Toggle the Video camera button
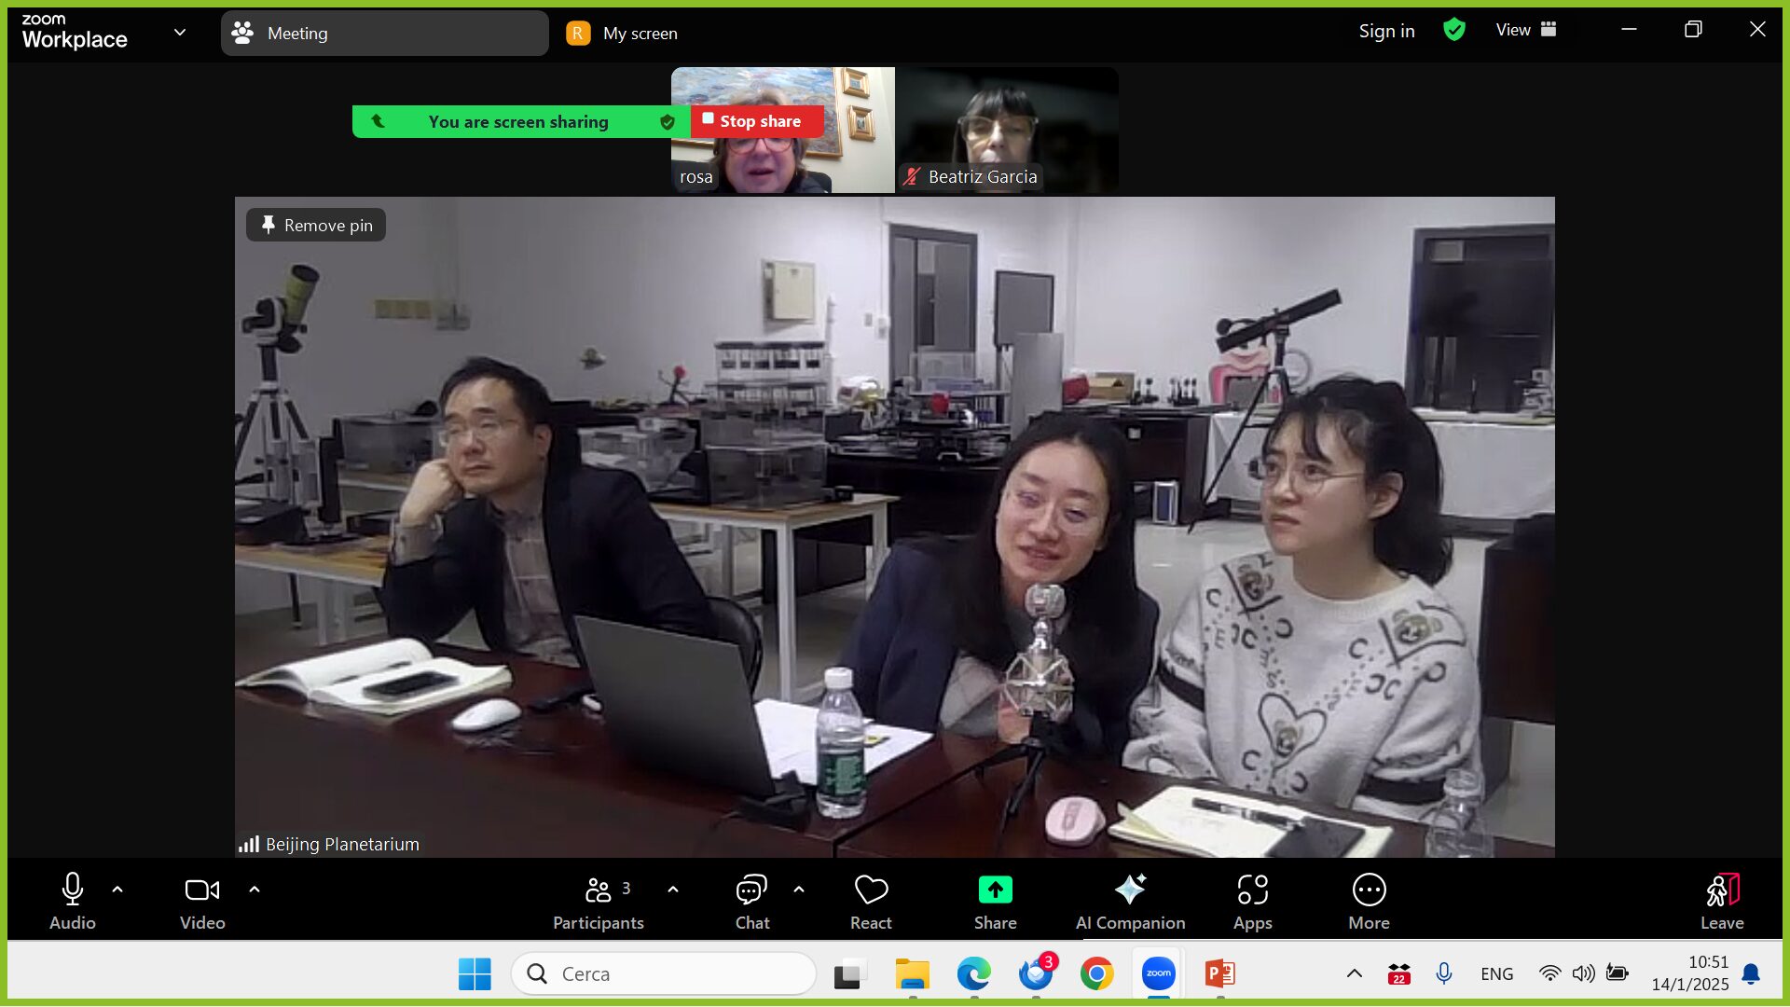The width and height of the screenshot is (1790, 1007). [x=202, y=901]
